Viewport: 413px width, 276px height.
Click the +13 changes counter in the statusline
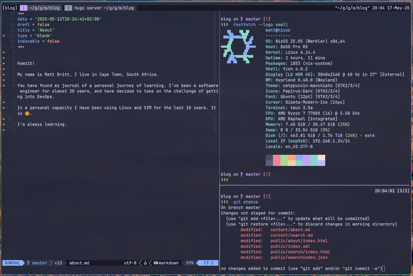coord(58,263)
